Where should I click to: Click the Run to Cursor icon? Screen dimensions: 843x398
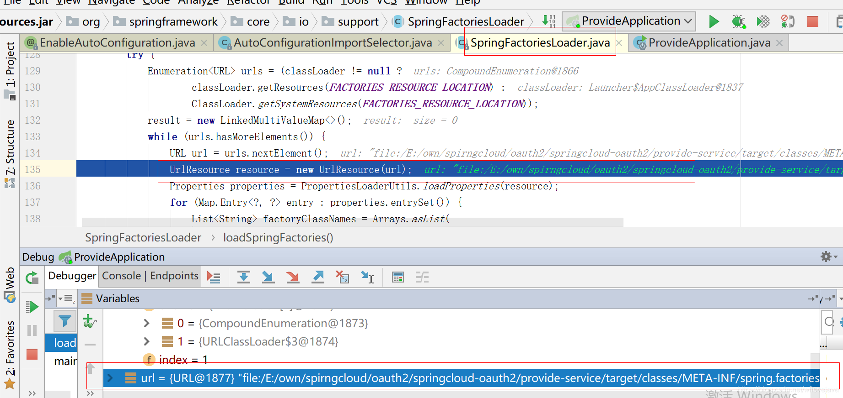pyautogui.click(x=367, y=277)
